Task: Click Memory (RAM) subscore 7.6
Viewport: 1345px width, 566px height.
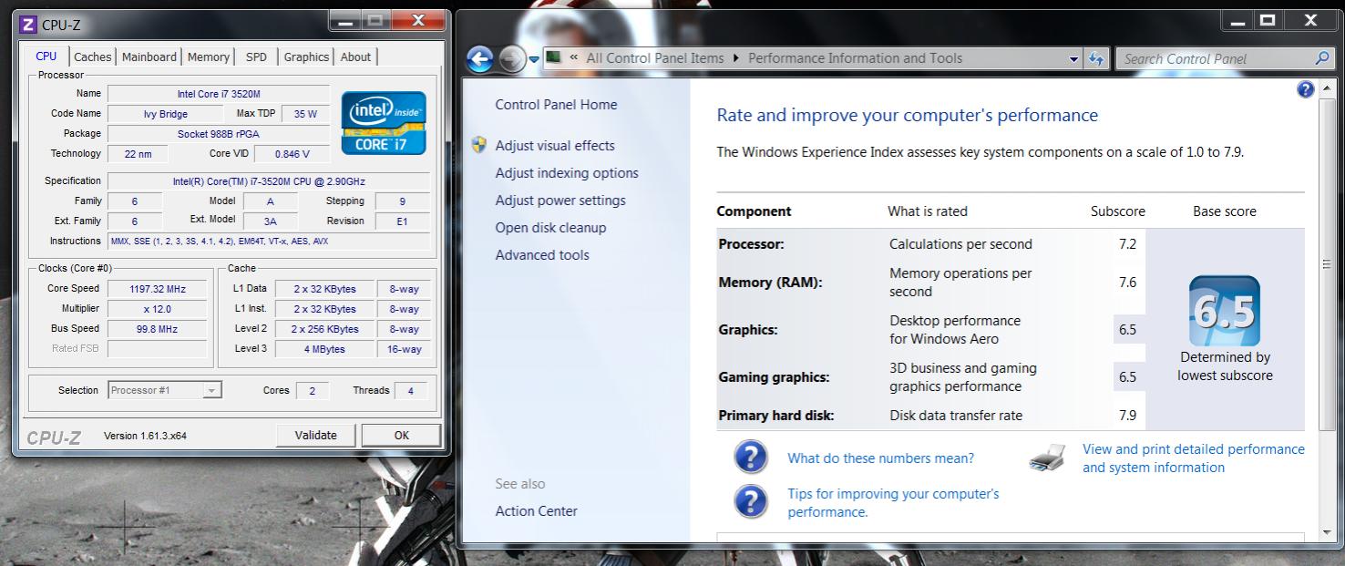Action: pos(1127,282)
